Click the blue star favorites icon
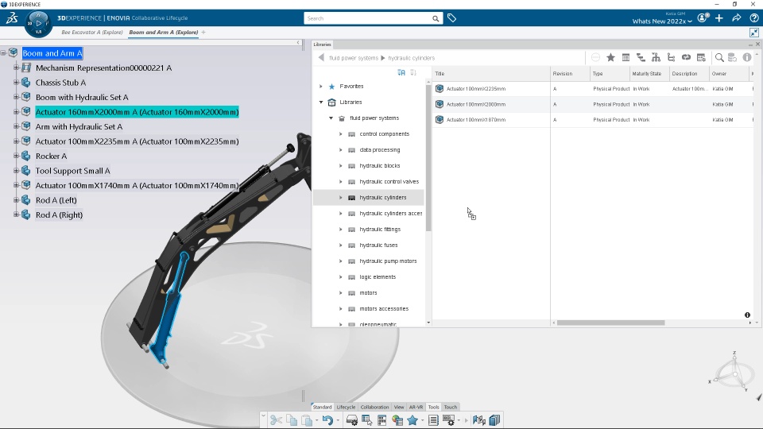Viewport: 763px width, 429px height. point(412,420)
